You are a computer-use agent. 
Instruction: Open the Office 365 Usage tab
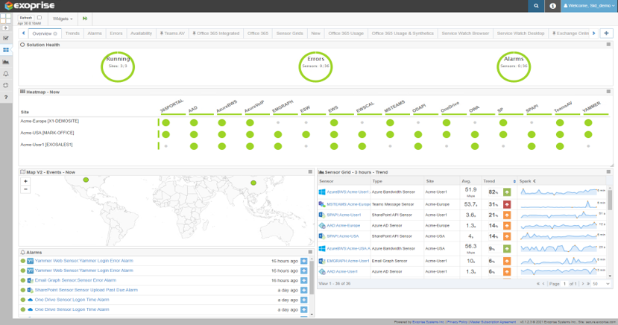coord(346,34)
